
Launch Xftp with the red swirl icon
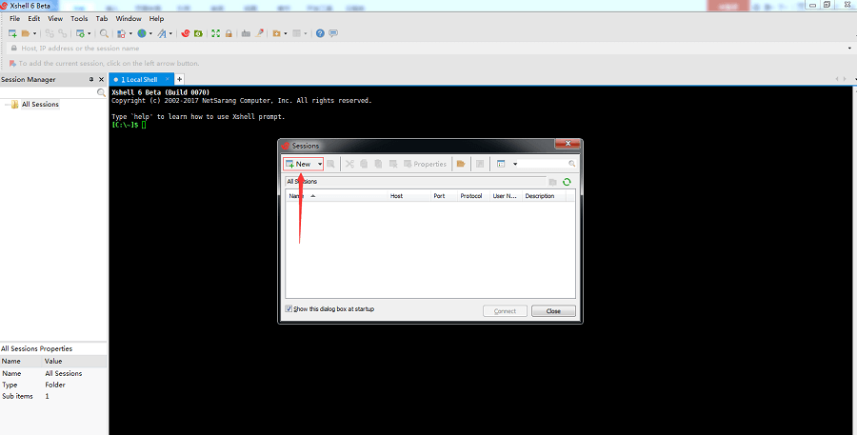tap(186, 33)
